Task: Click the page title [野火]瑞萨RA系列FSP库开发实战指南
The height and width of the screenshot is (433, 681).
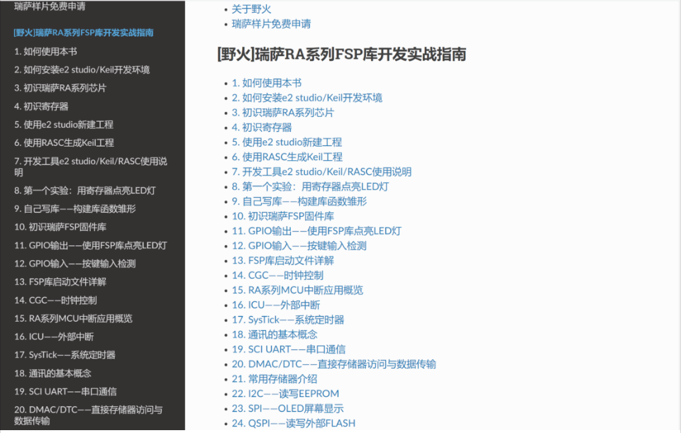Action: click(x=341, y=55)
